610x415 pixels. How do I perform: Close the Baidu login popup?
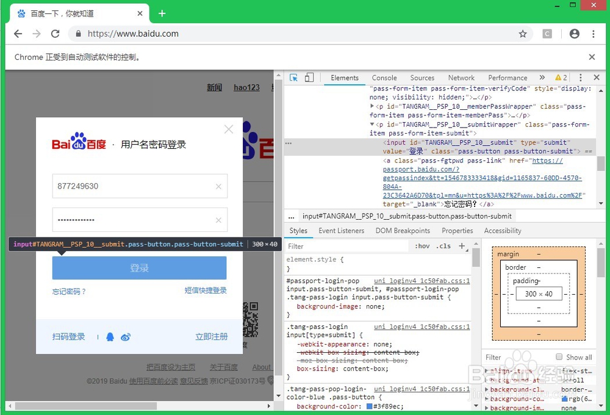pyautogui.click(x=229, y=129)
